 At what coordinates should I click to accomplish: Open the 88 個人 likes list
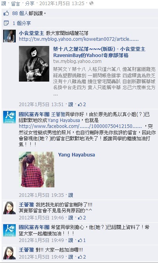(20, 13)
